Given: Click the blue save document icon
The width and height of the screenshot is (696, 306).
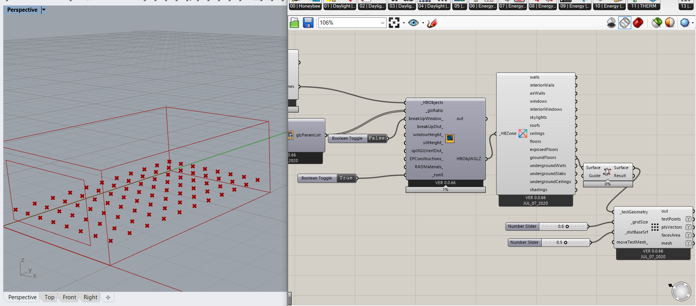Looking at the screenshot, I should tap(308, 23).
